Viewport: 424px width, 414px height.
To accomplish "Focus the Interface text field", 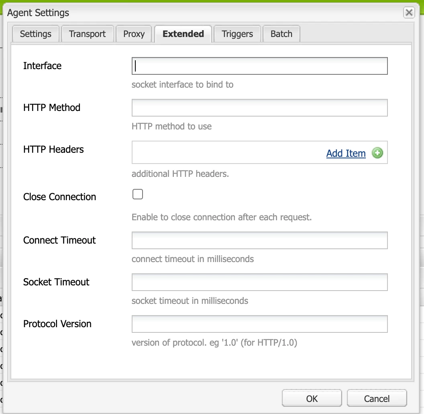I will pyautogui.click(x=260, y=66).
